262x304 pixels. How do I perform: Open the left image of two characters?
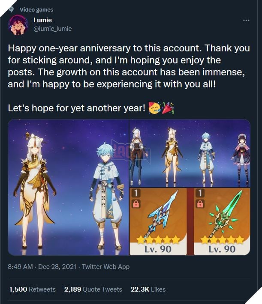pos(68,187)
